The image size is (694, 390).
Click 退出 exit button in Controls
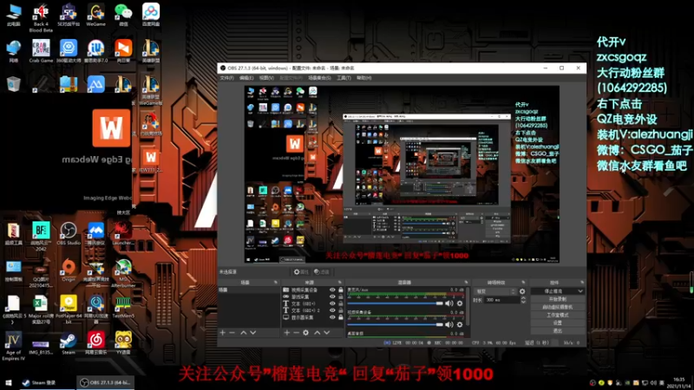[557, 331]
